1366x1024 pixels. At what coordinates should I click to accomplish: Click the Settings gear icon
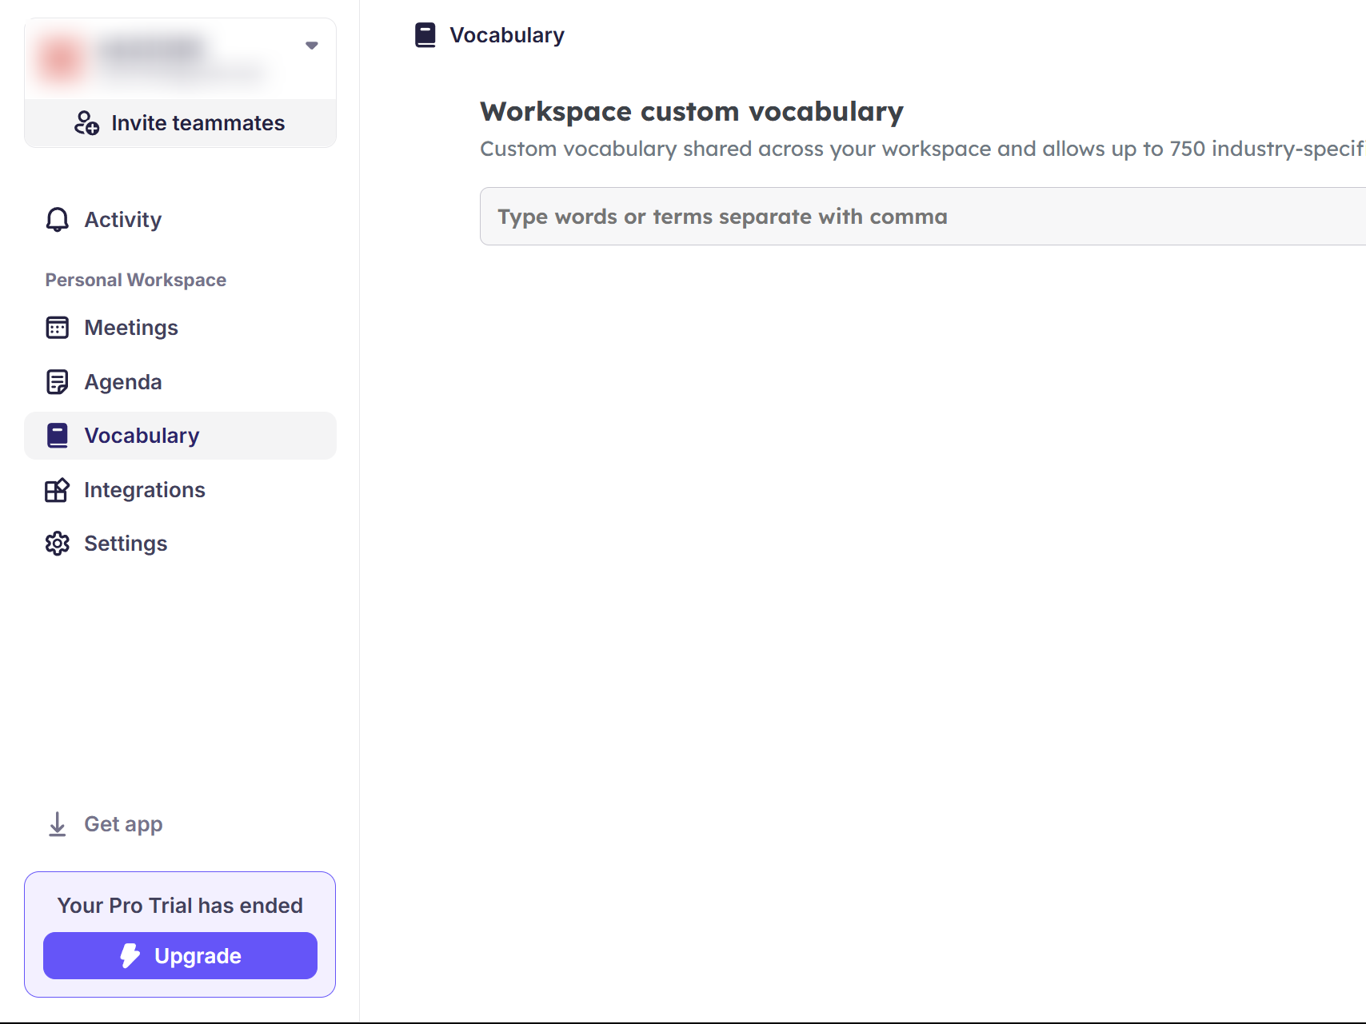pyautogui.click(x=58, y=544)
